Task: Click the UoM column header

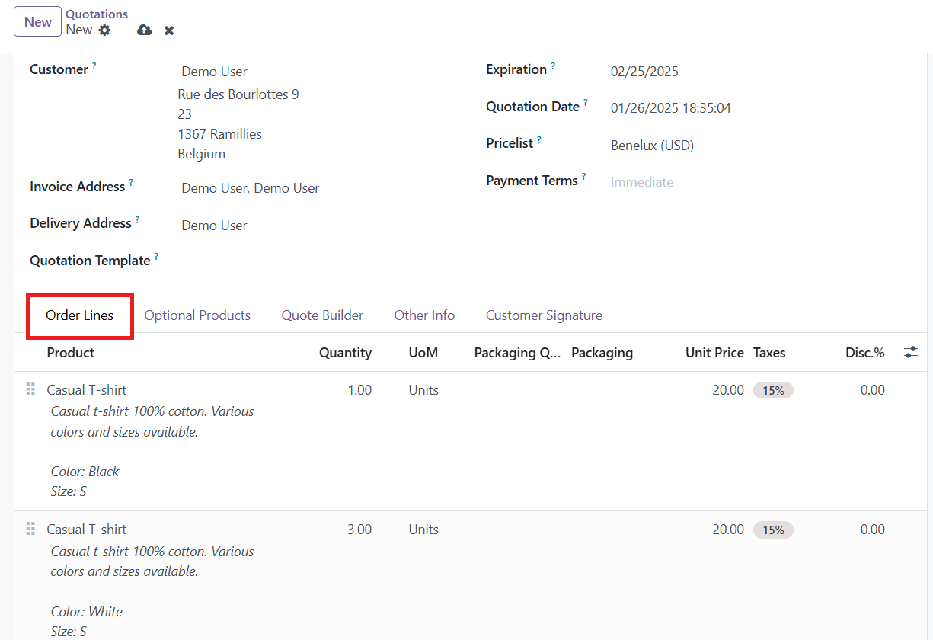Action: tap(423, 353)
